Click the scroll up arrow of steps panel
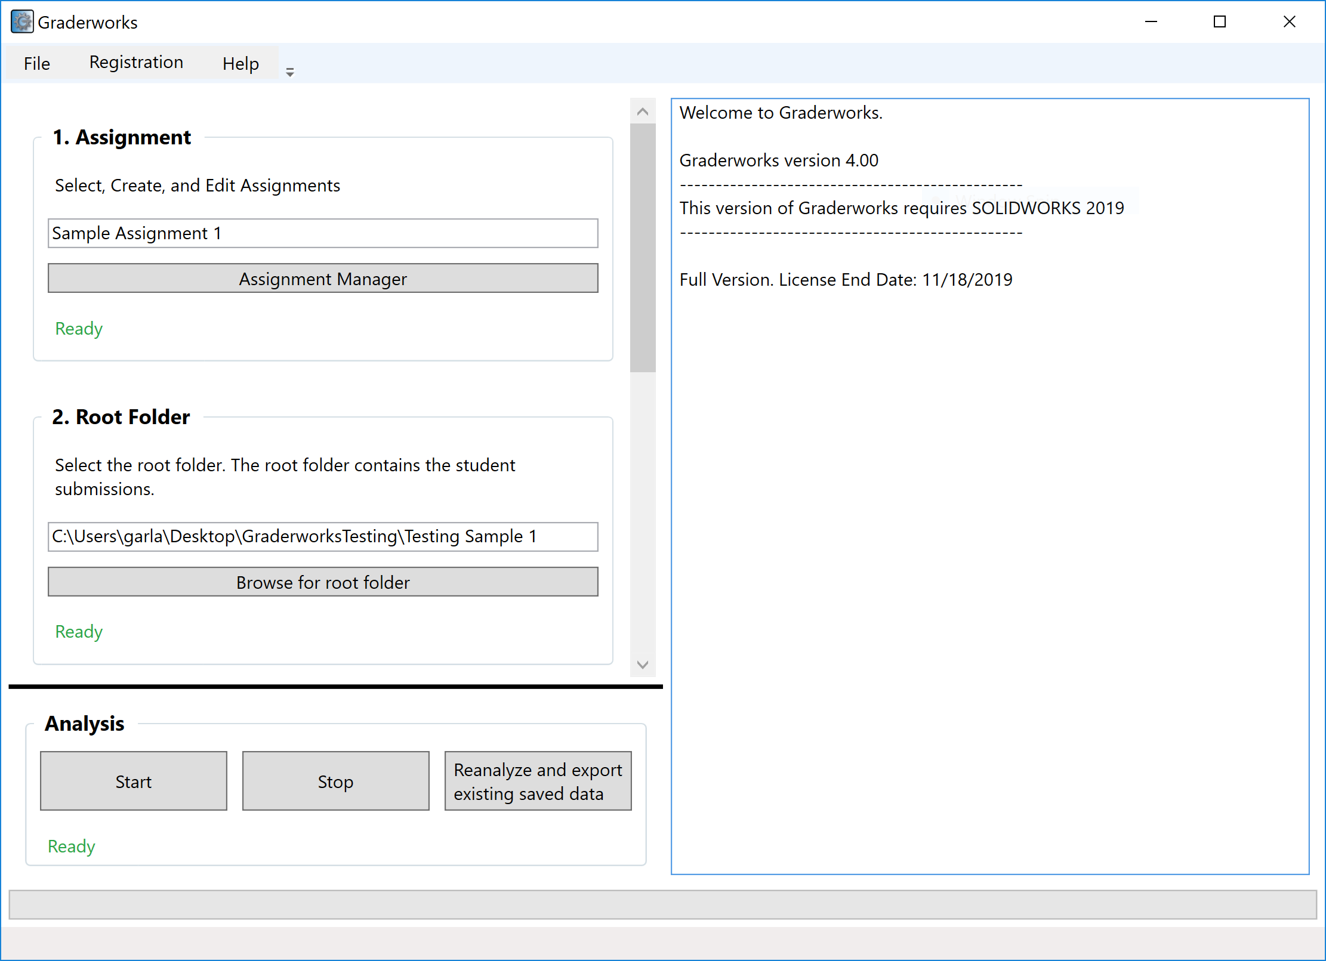 tap(643, 112)
